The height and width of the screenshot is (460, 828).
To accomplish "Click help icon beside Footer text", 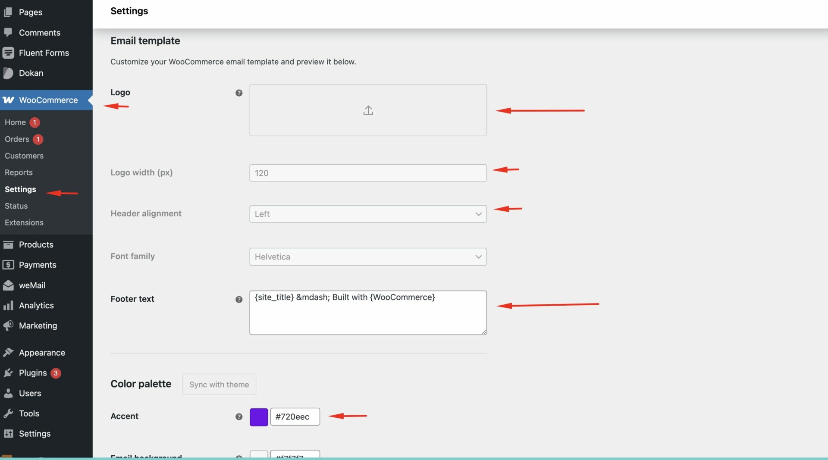I will tap(239, 299).
